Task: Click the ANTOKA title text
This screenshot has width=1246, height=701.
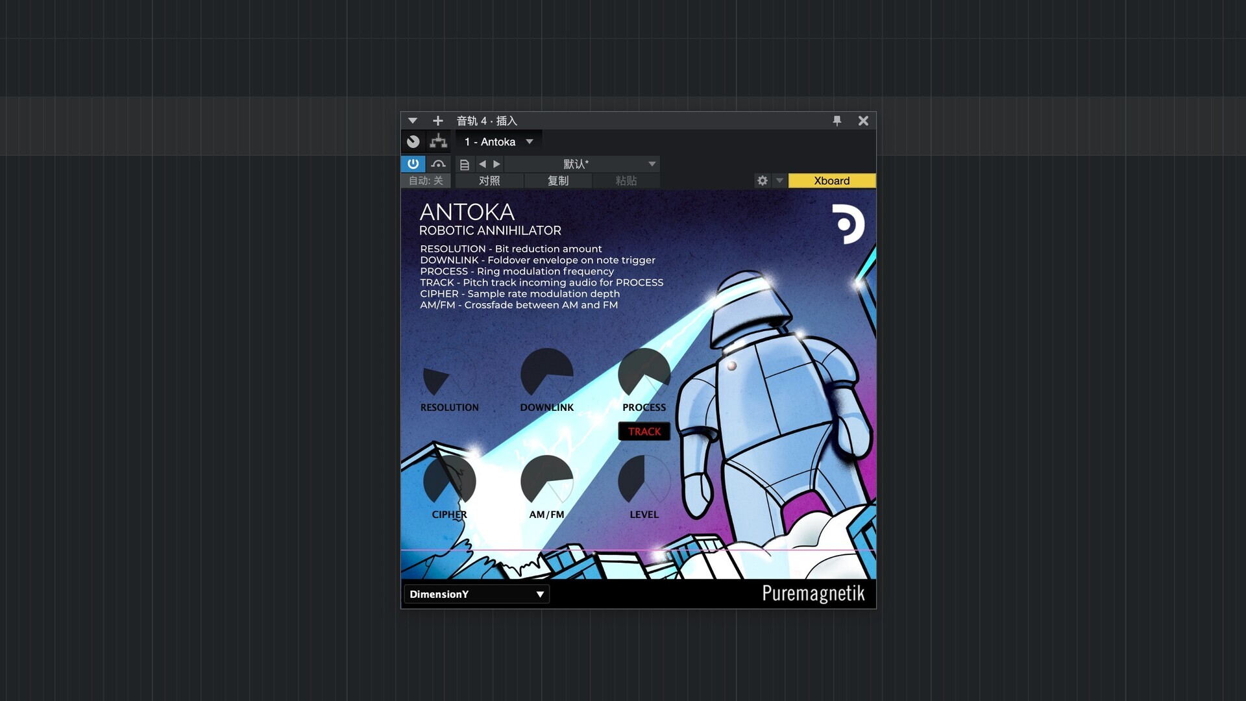Action: coord(467,212)
